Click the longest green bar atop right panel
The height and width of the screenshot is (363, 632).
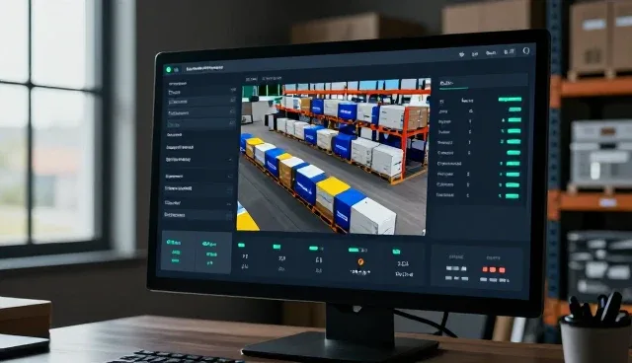[x=510, y=99]
